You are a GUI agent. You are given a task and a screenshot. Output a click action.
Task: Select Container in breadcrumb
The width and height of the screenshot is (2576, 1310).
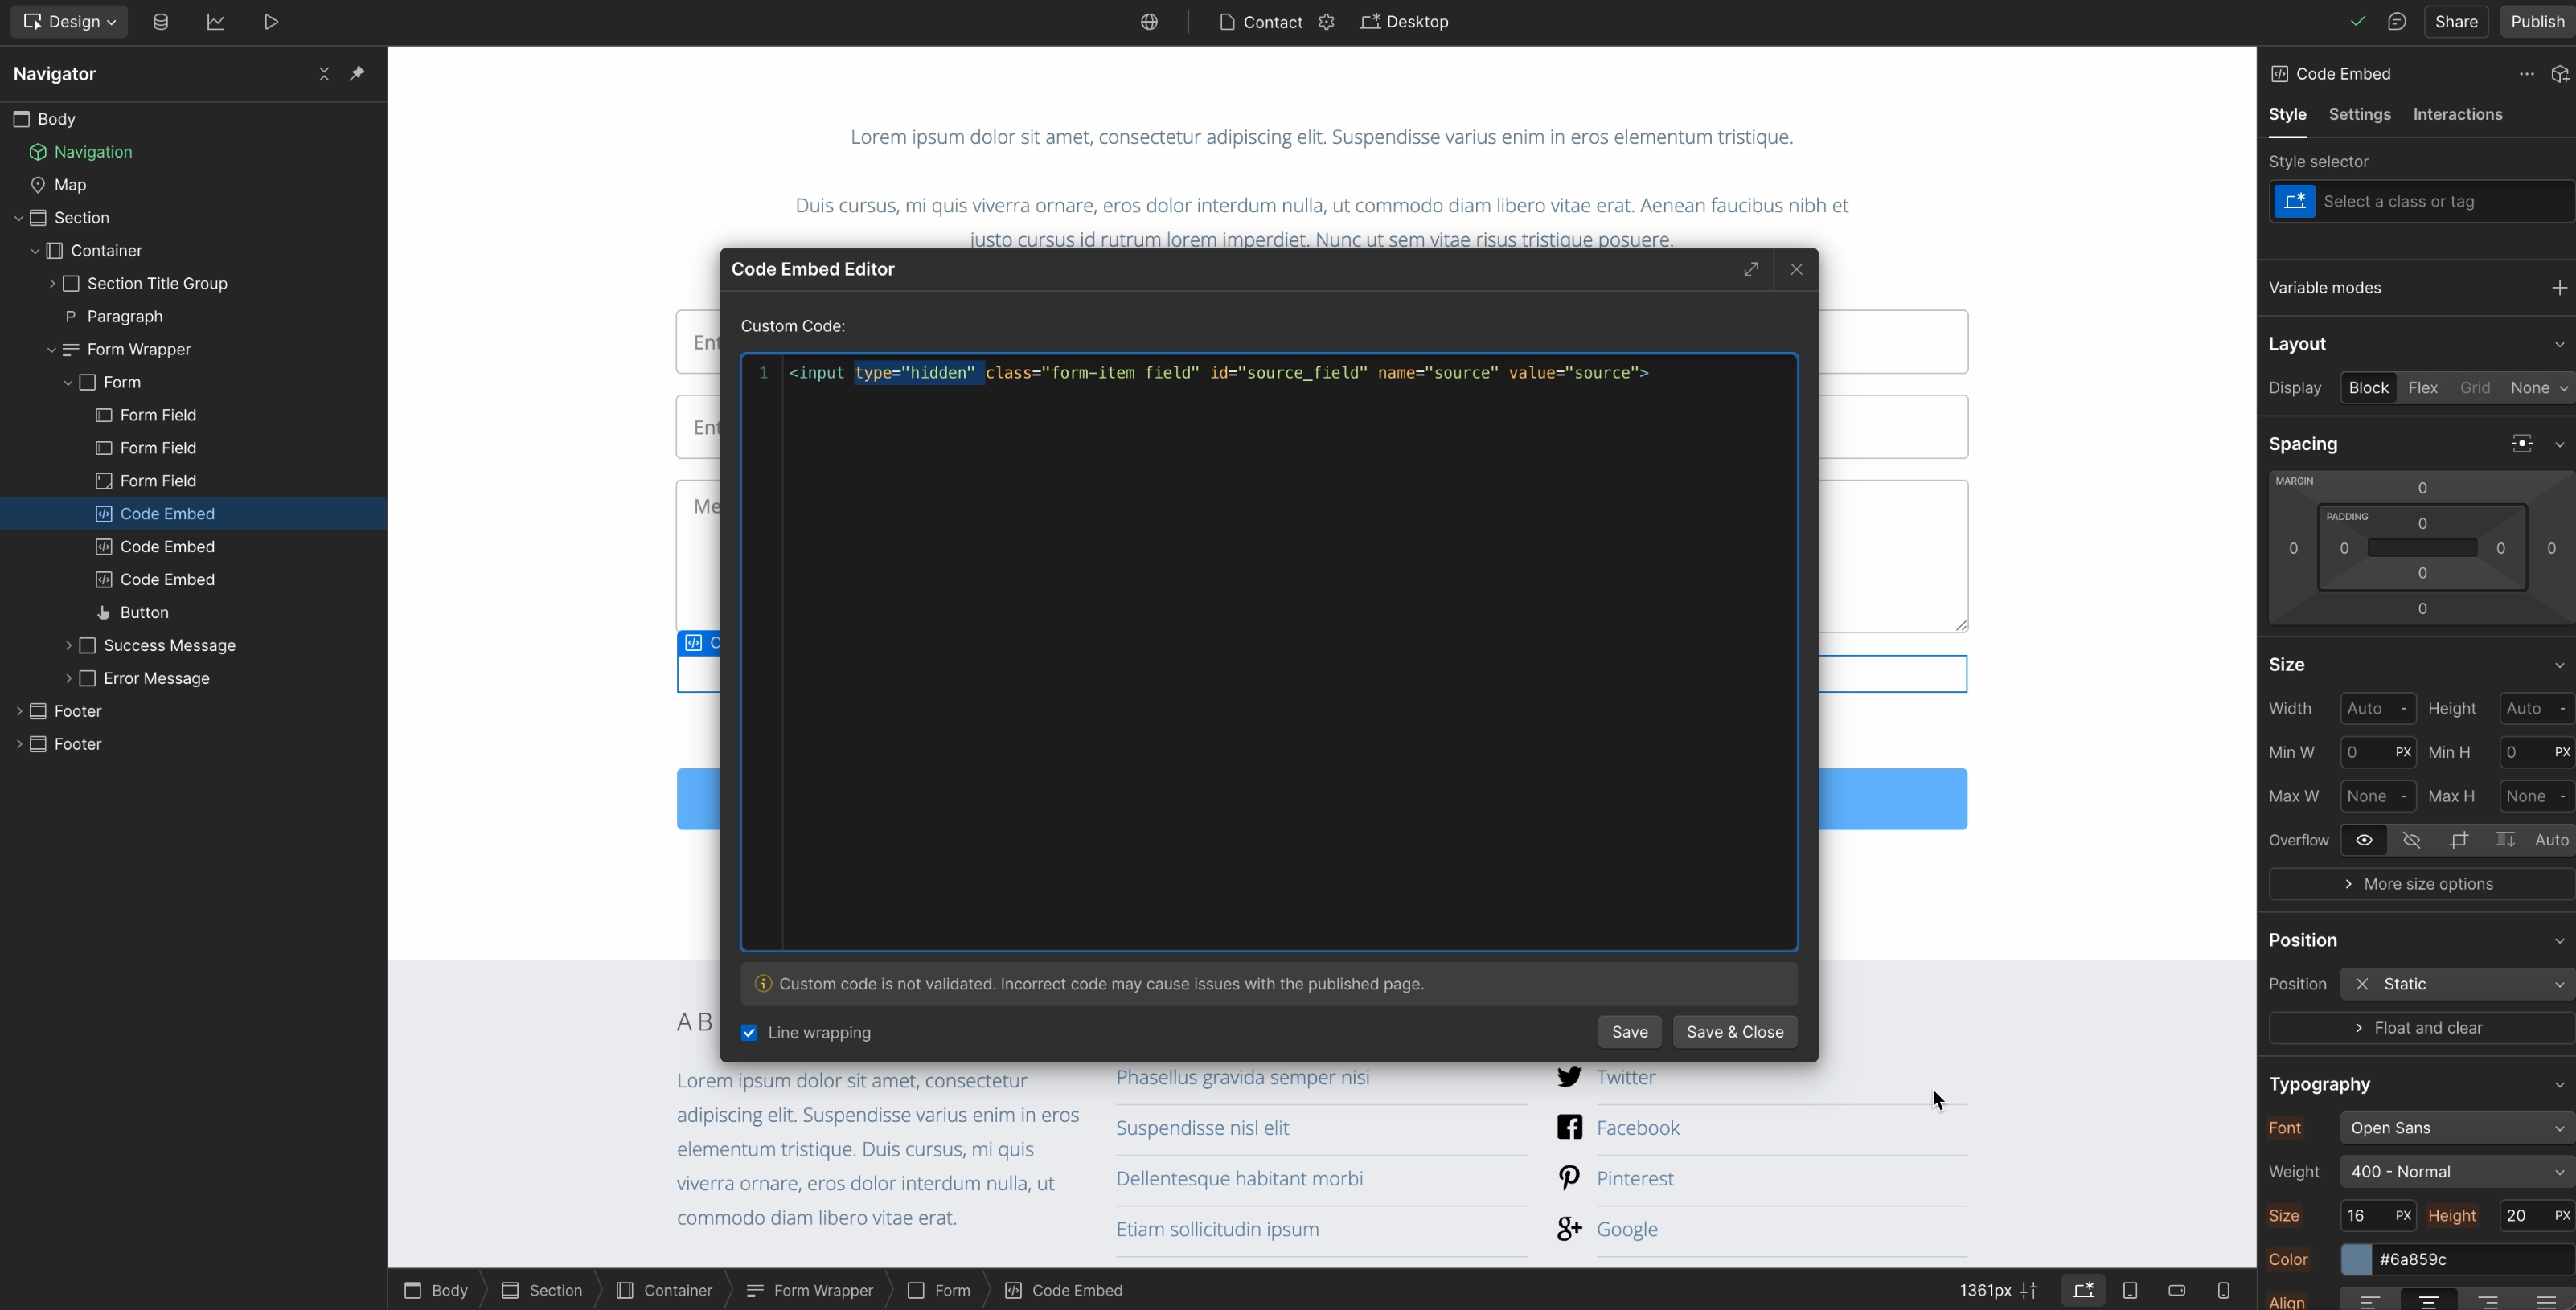(665, 1290)
